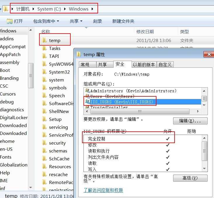This screenshot has width=214, height=198.
Task: Close the temp 属性 dialog
Action: [x=209, y=54]
